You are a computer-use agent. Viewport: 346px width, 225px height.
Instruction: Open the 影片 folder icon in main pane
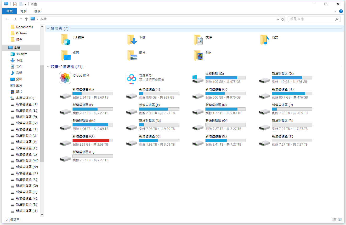198,55
